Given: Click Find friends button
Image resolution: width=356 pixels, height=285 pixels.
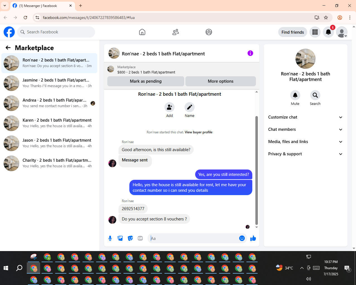Looking at the screenshot, I should [x=293, y=32].
